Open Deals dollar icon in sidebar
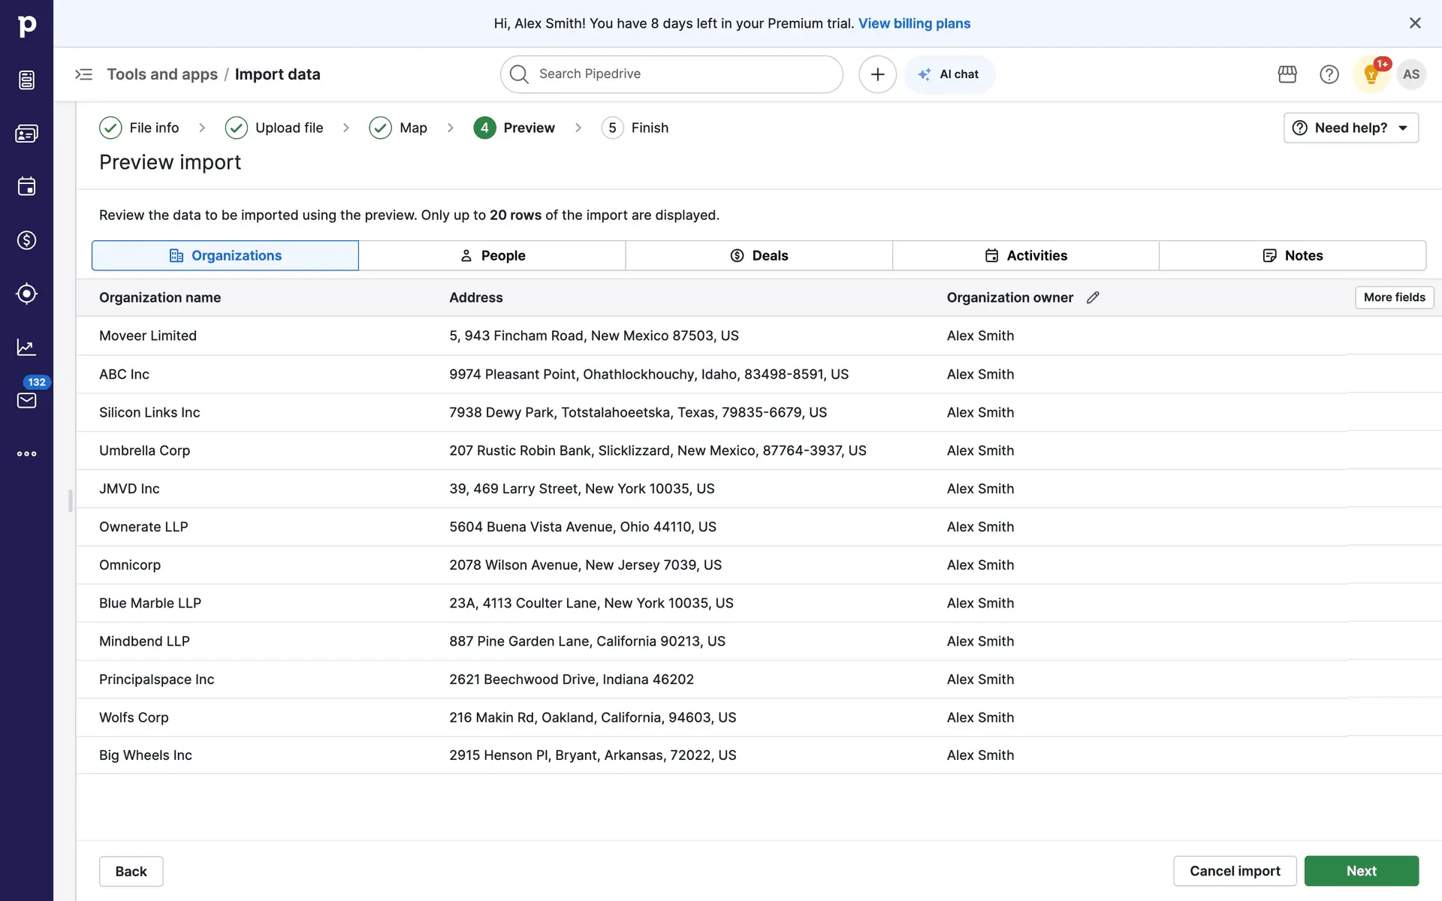 point(26,240)
